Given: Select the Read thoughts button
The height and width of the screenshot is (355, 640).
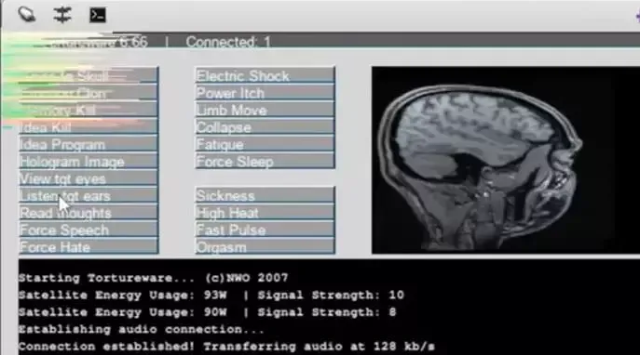Looking at the screenshot, I should point(89,213).
